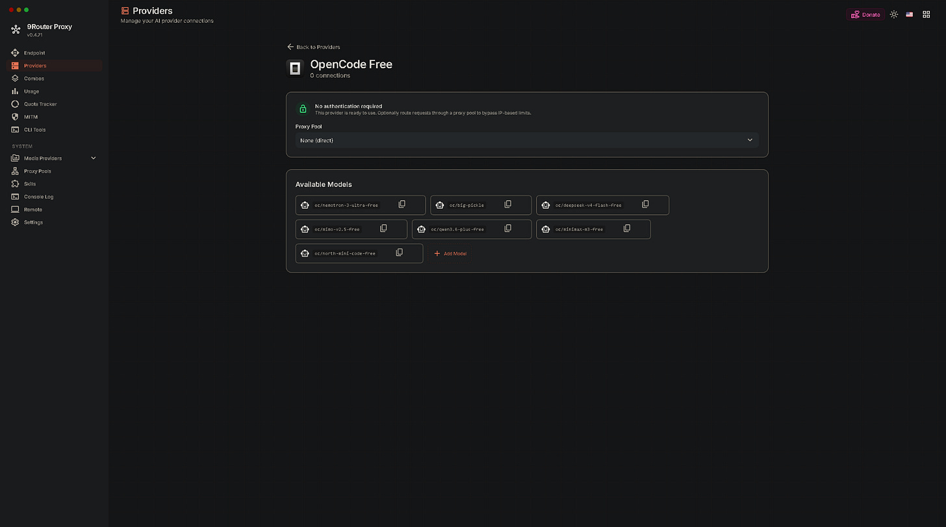Screen dimensions: 946x527
Task: Click the "Proxy Pool" field label
Action: click(x=309, y=127)
